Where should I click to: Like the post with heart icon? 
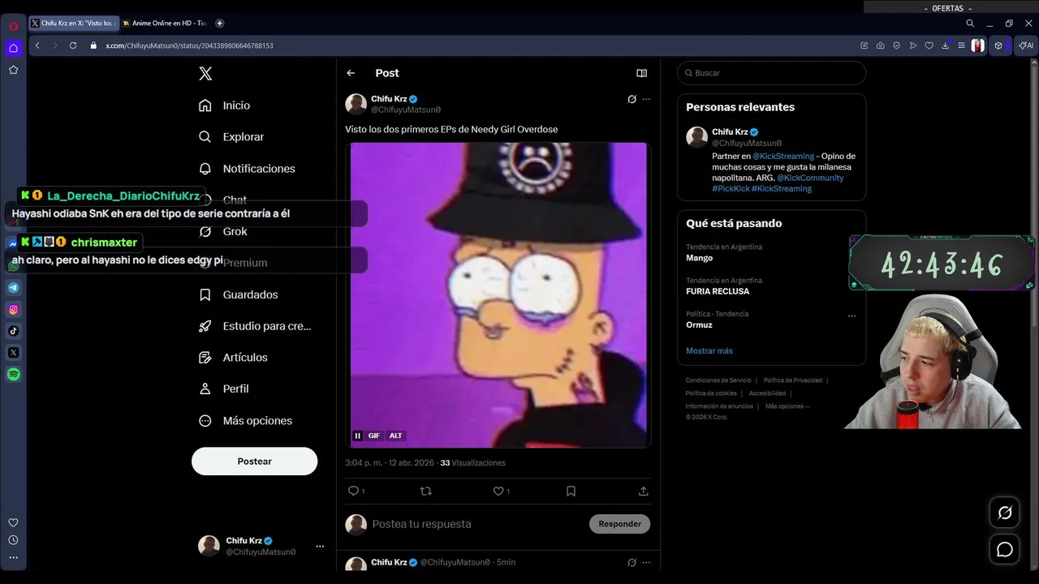(498, 491)
